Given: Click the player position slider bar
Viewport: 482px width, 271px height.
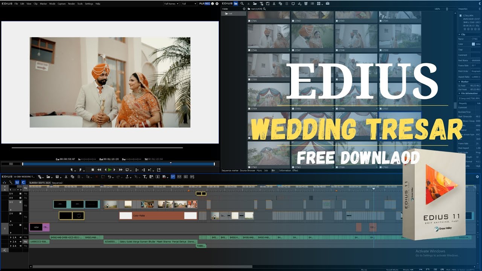Looking at the screenshot, I should coord(118,164).
